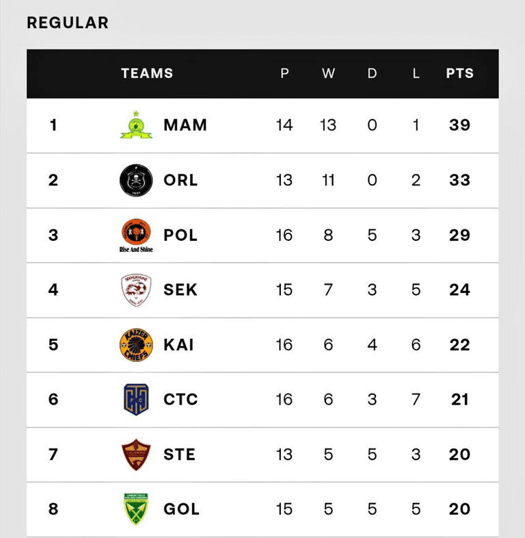Click the L column header
The height and width of the screenshot is (538, 525).
tap(416, 73)
